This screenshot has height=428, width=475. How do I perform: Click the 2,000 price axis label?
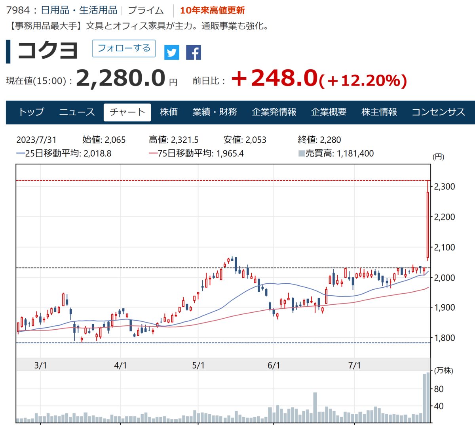click(x=445, y=277)
